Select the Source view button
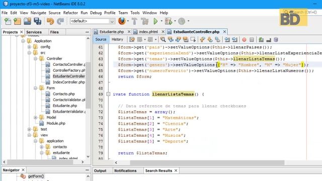This screenshot has height=181, width=322. (x=101, y=39)
